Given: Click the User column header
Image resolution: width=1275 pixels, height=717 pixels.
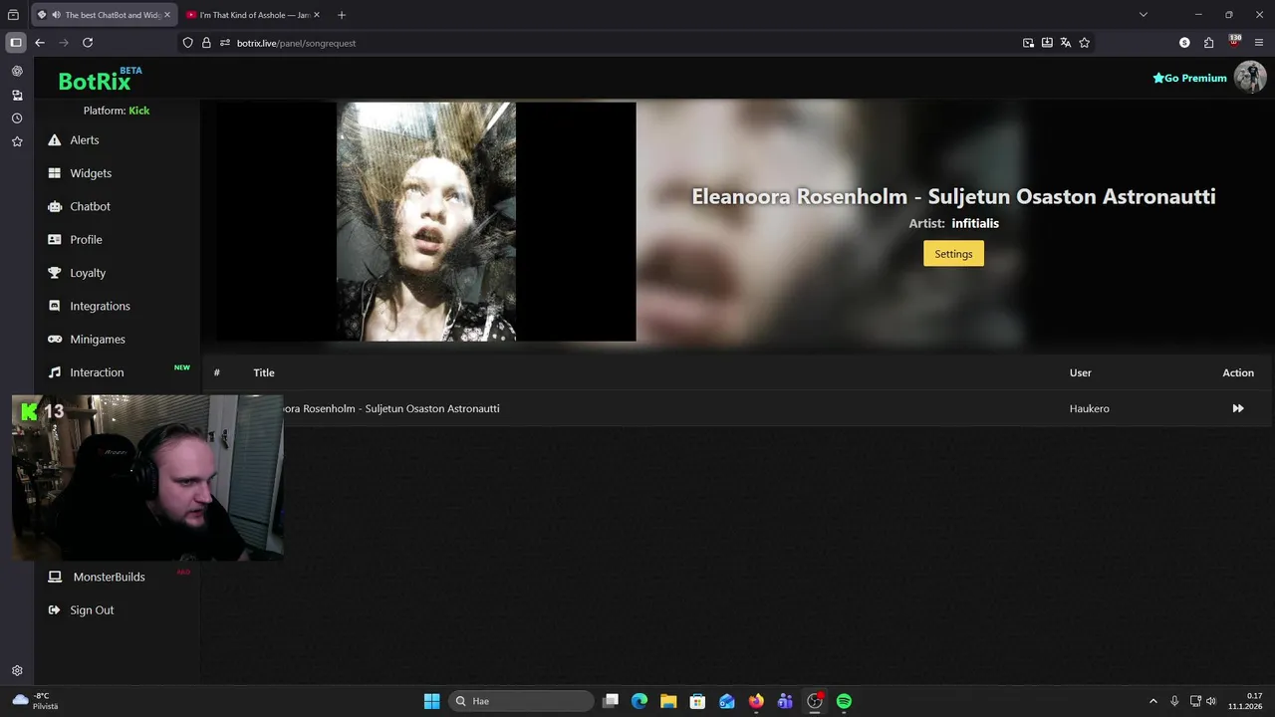Looking at the screenshot, I should (x=1081, y=372).
